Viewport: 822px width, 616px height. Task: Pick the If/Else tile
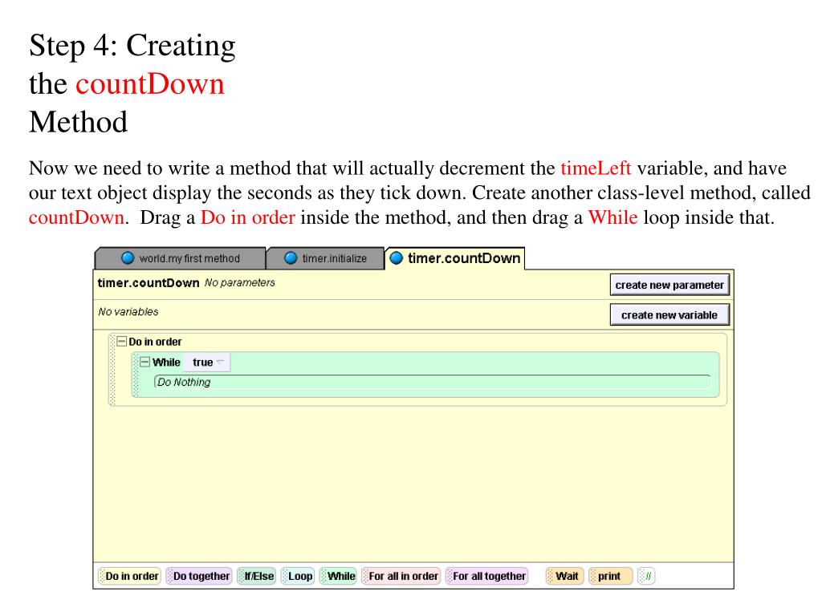[x=256, y=576]
